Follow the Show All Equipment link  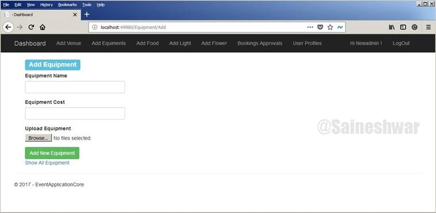click(x=47, y=163)
